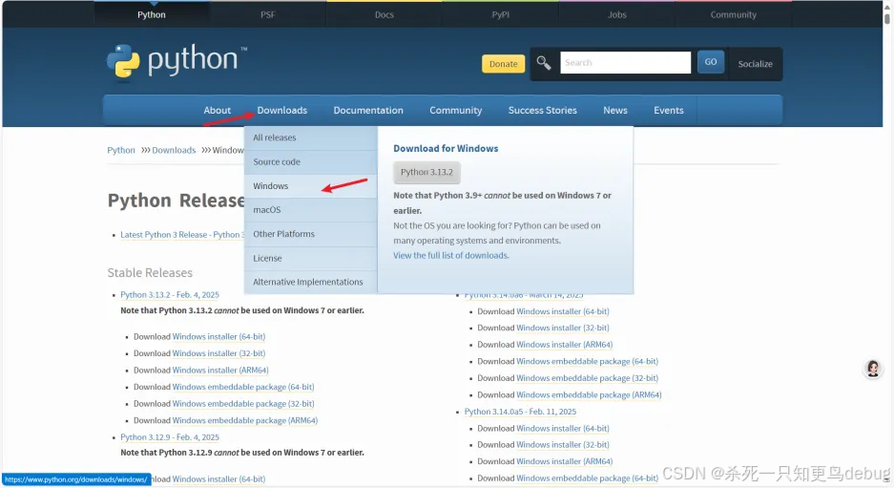Open Python 3.13.2 - Feb. 4, 2025 link

coord(169,294)
